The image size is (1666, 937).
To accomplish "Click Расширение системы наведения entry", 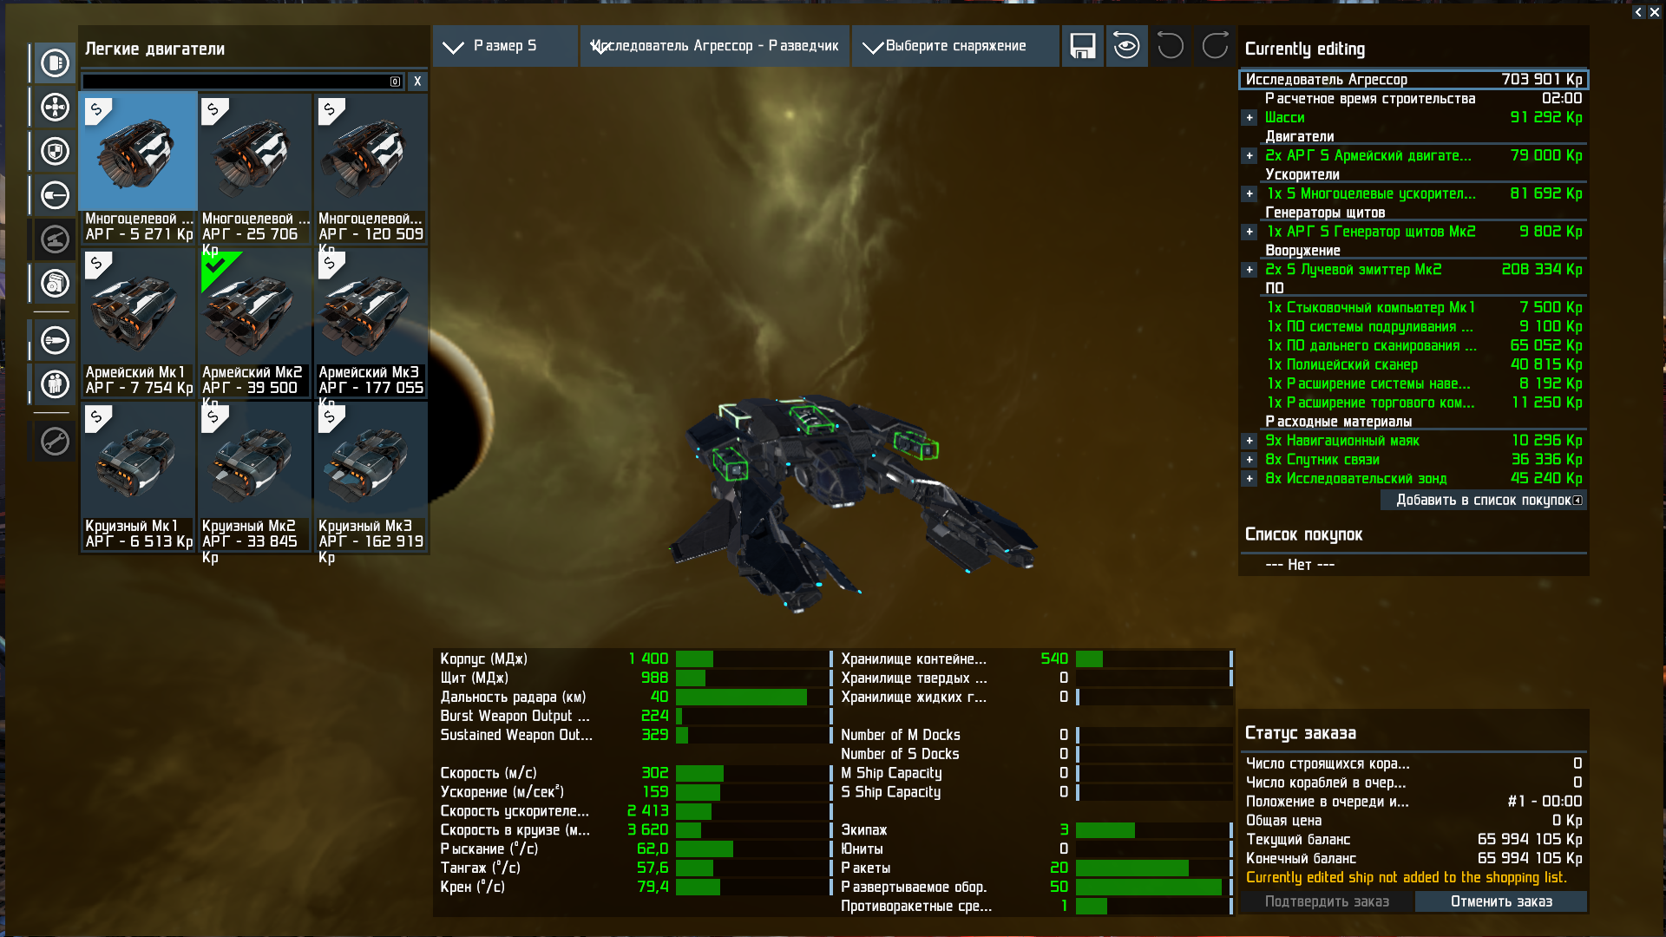I will 1424,383.
